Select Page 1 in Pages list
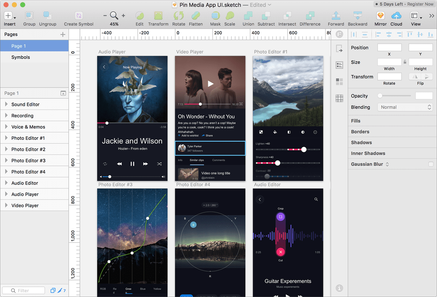The image size is (437, 297). click(x=19, y=46)
